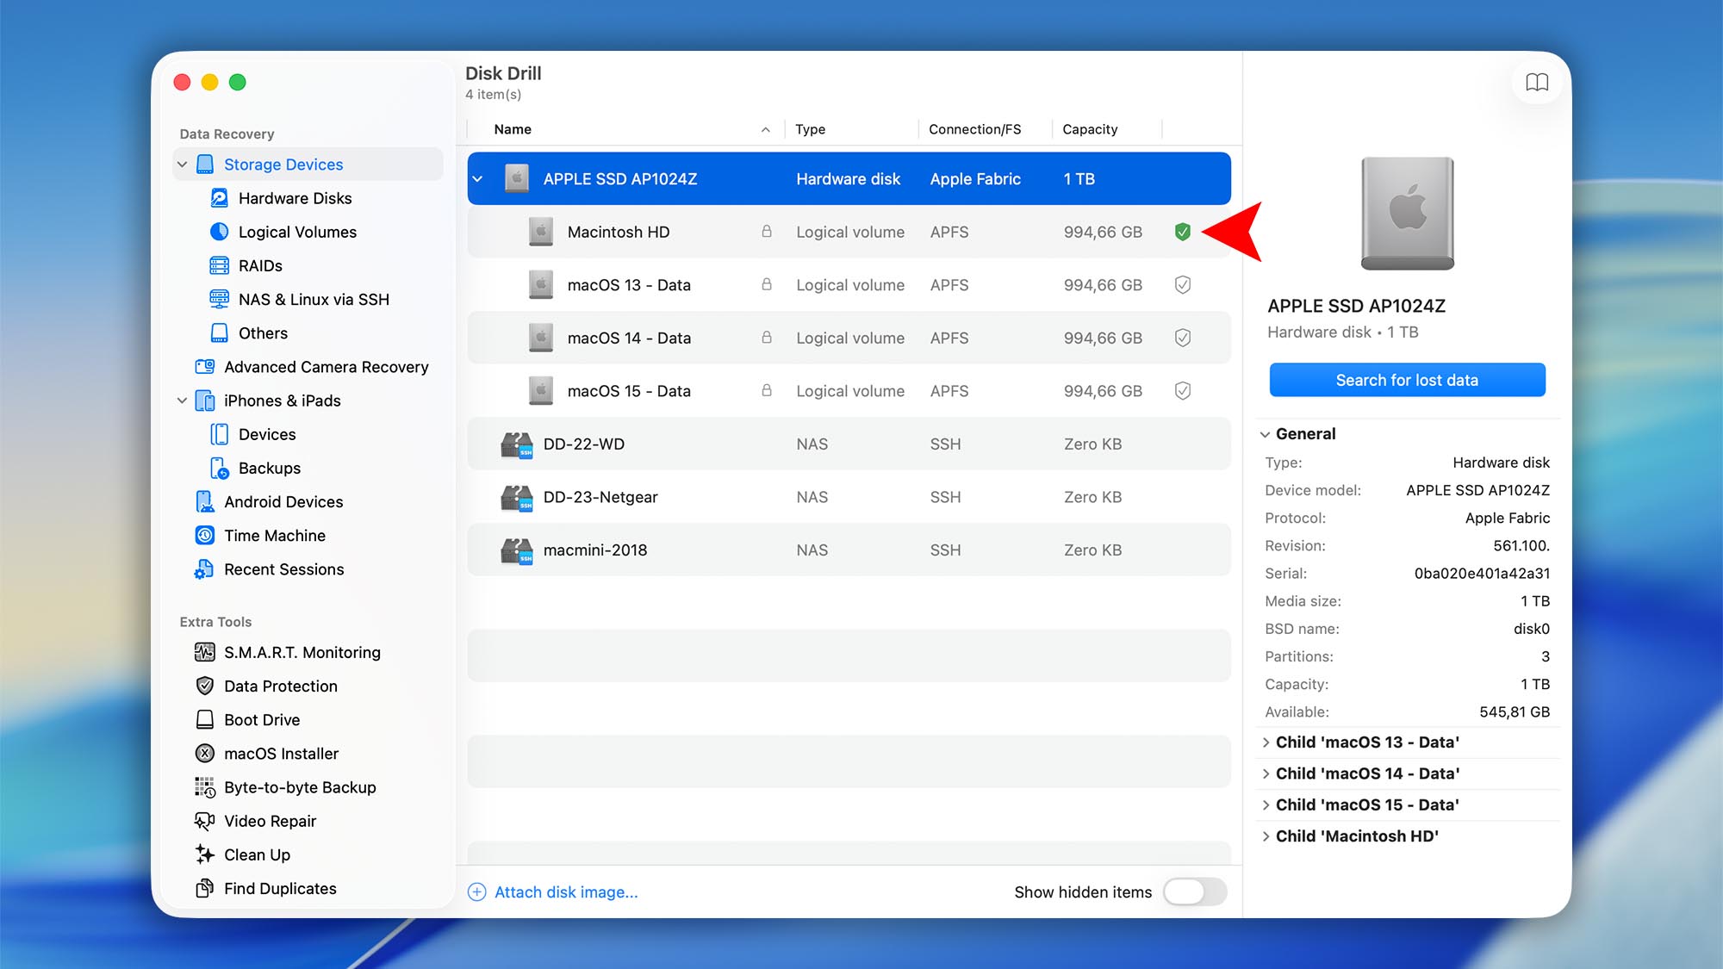This screenshot has width=1723, height=969.
Task: Open Time Machine in the sidebar
Action: (x=275, y=536)
